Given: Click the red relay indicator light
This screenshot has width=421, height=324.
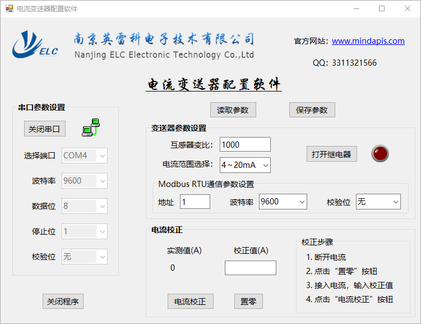Looking at the screenshot, I should (x=380, y=153).
